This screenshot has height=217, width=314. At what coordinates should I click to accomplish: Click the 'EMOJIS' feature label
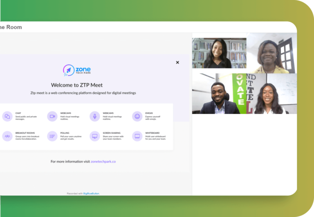point(149,113)
